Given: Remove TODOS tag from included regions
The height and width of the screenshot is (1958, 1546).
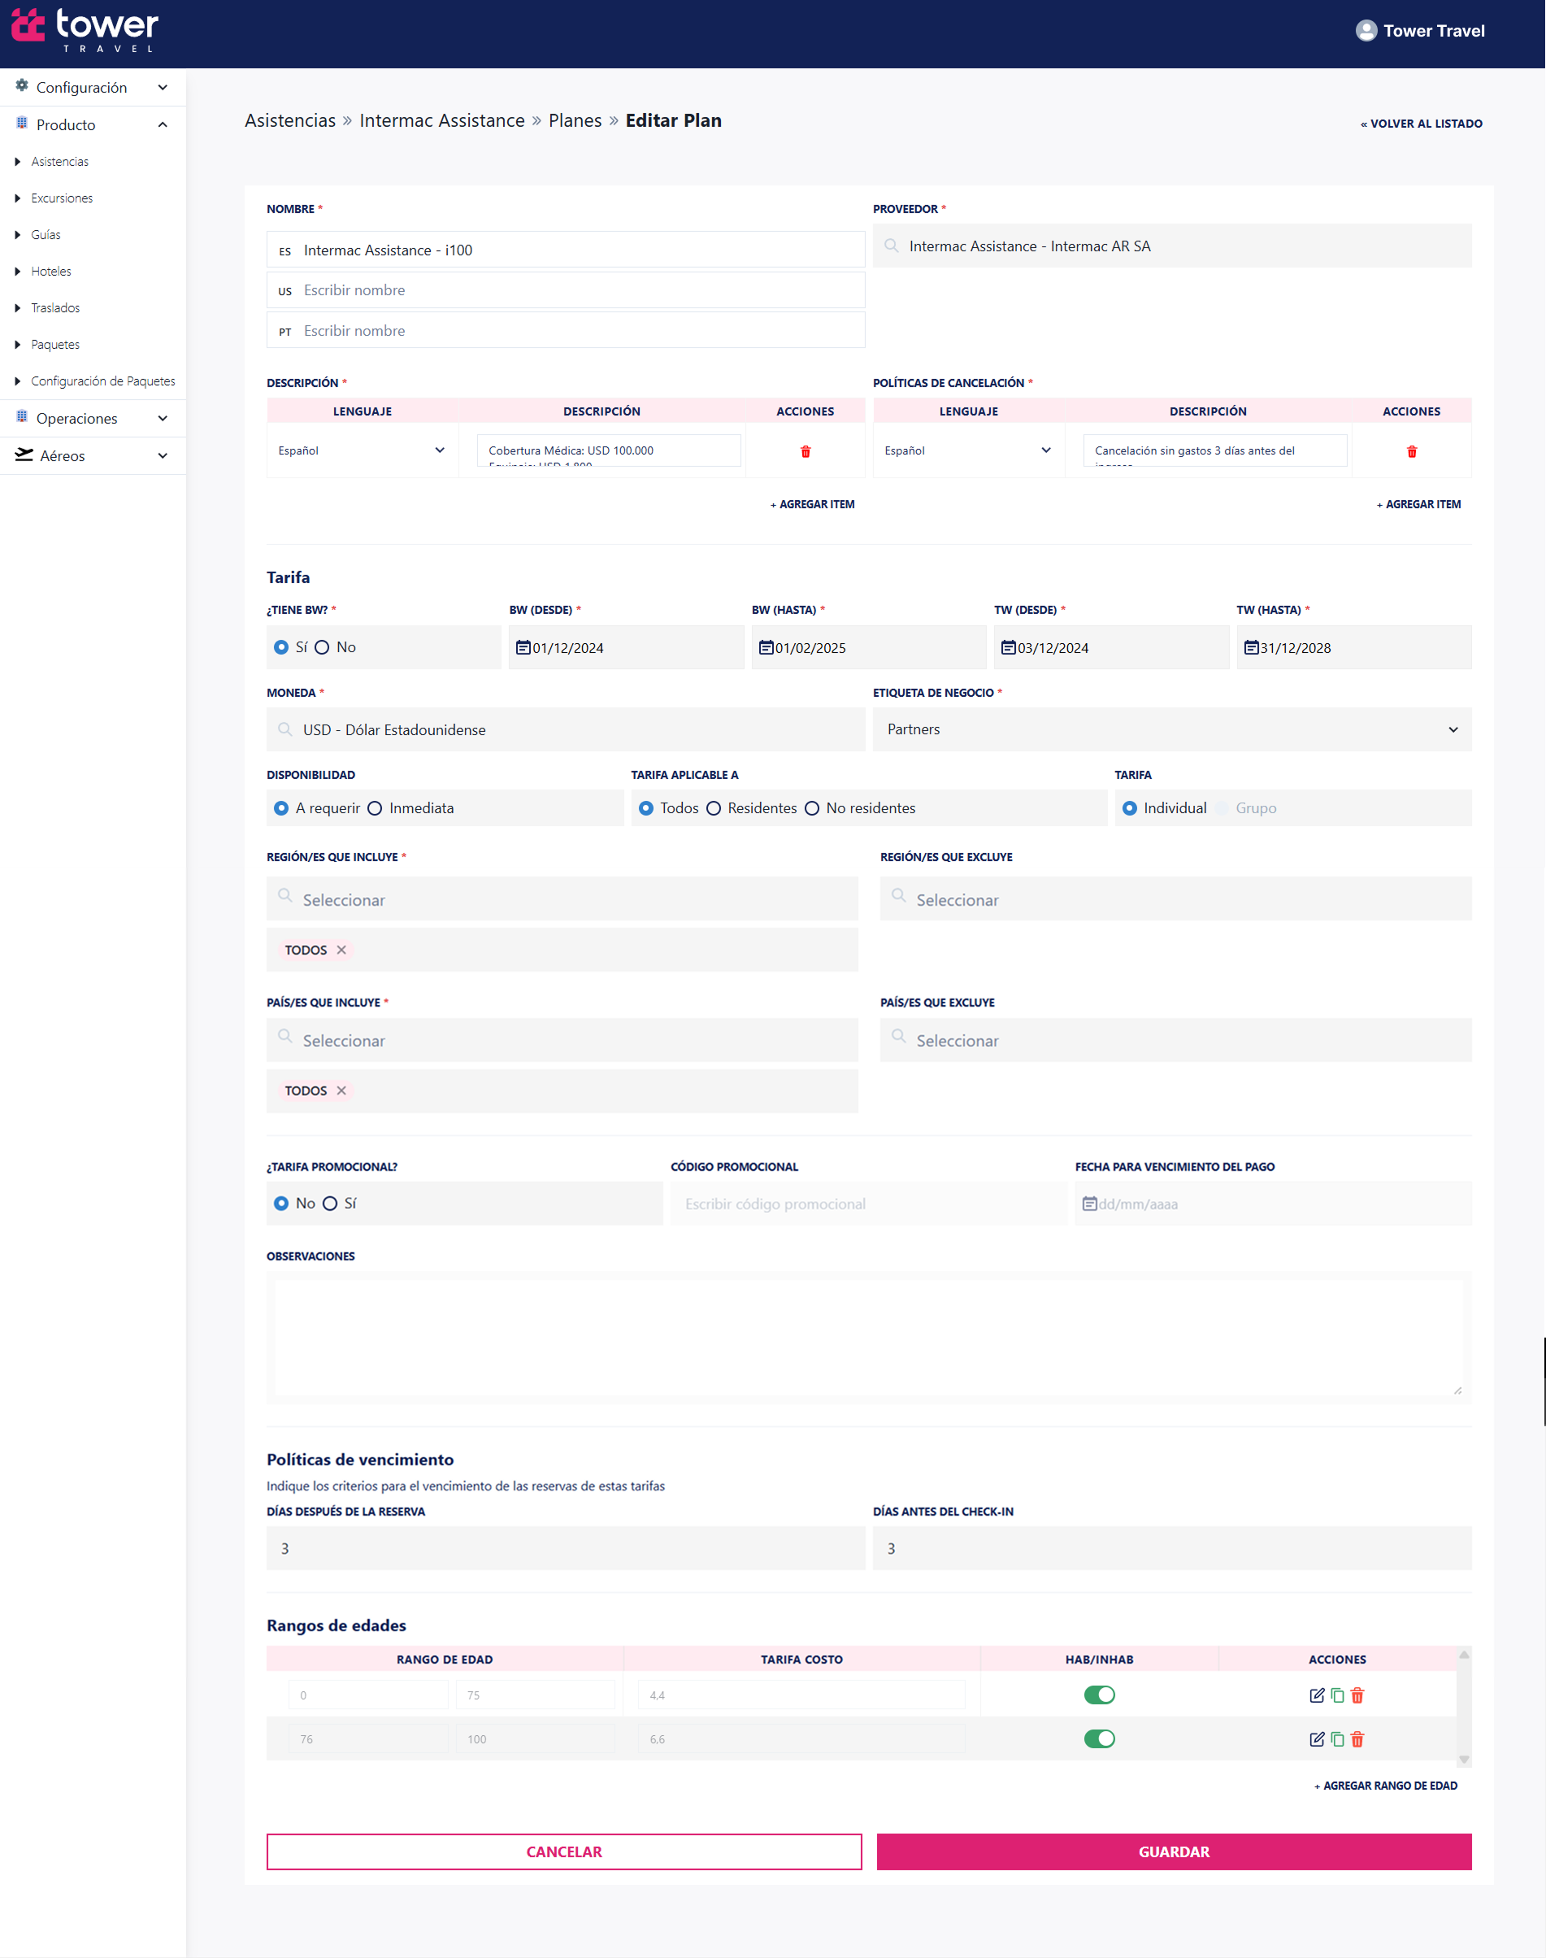Looking at the screenshot, I should point(341,950).
